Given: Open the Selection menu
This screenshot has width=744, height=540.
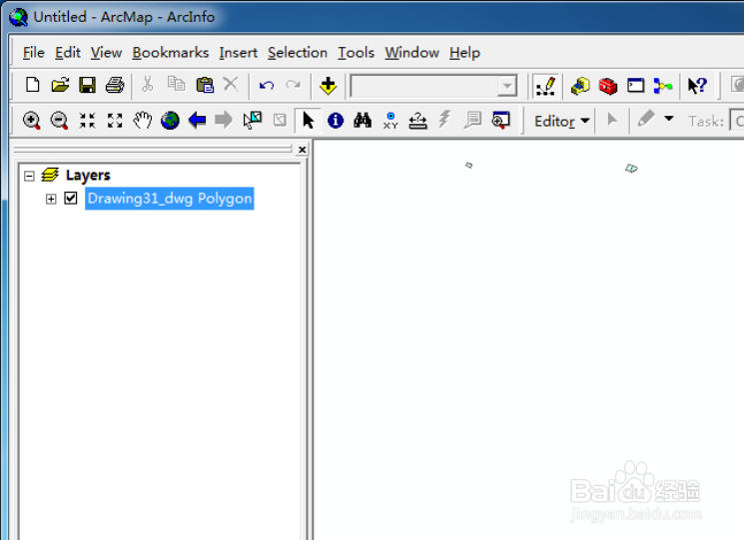Looking at the screenshot, I should 298,53.
